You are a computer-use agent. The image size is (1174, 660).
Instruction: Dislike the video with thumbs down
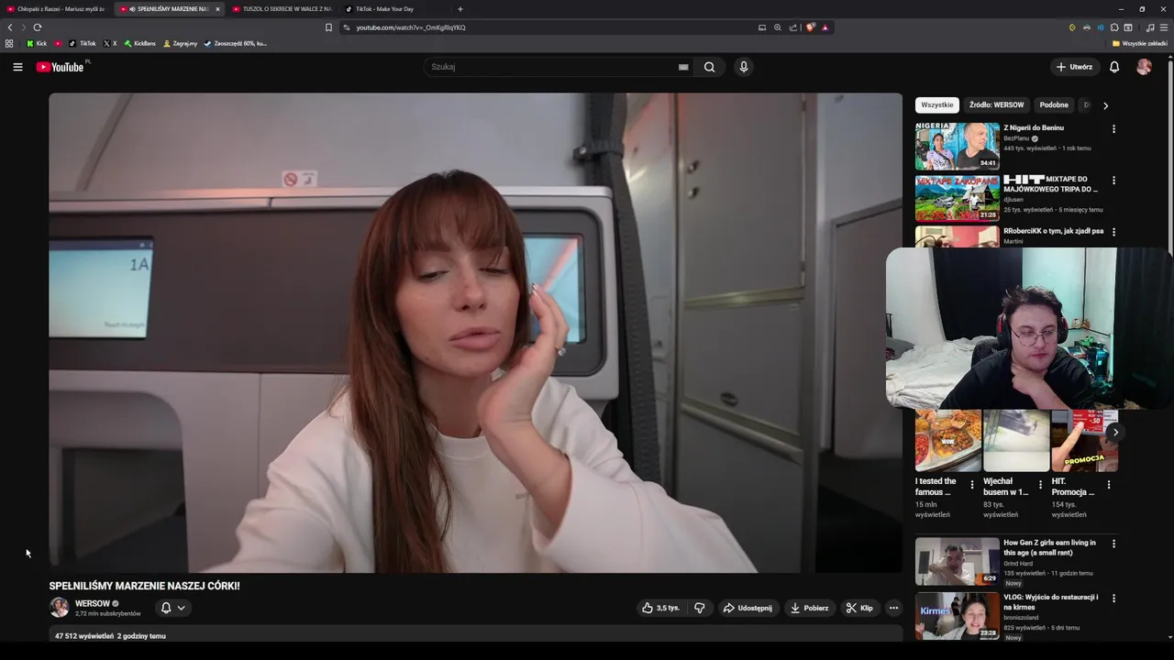(700, 608)
